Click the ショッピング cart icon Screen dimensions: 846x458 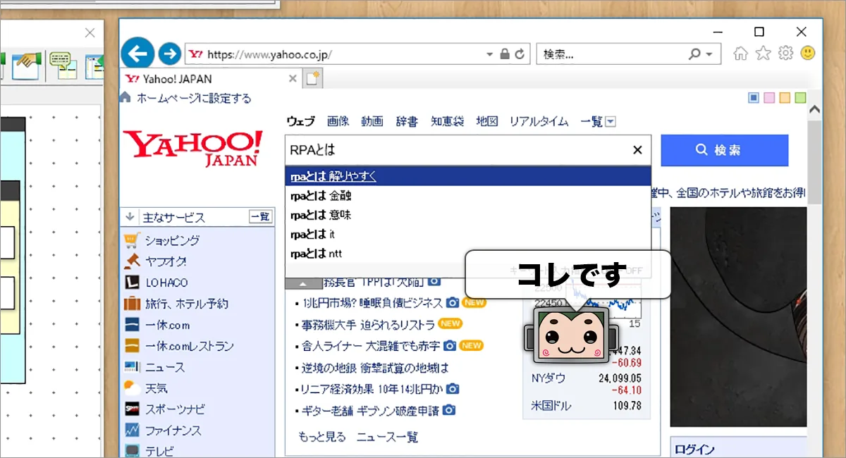pos(132,240)
